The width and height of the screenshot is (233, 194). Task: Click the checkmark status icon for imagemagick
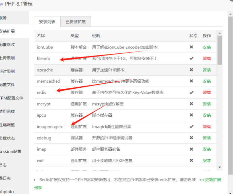pyautogui.click(x=191, y=127)
